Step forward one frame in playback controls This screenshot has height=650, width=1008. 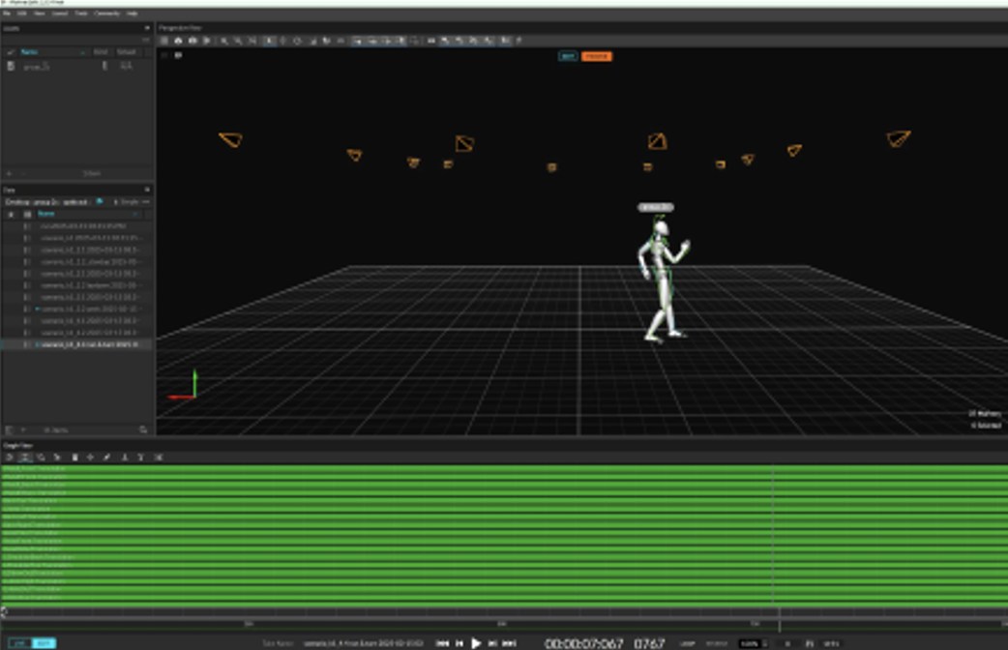pyautogui.click(x=492, y=643)
